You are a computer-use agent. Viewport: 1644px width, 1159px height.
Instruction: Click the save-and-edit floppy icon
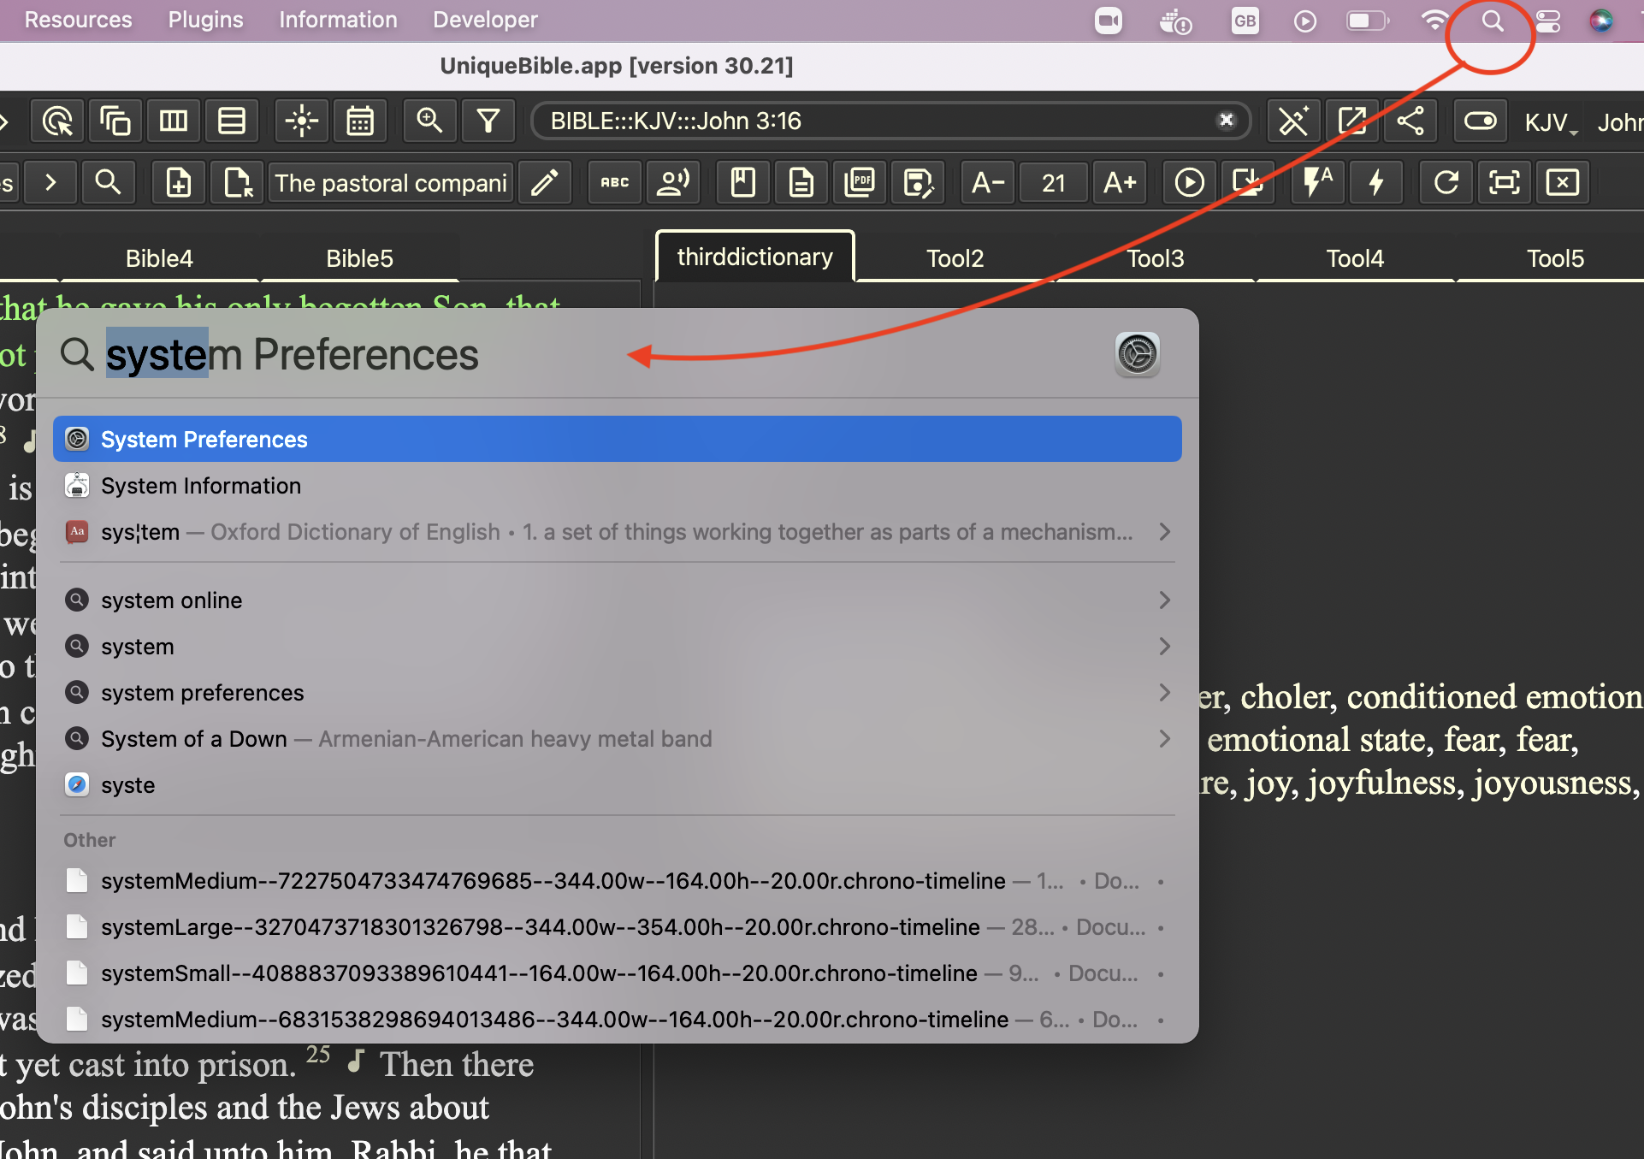point(918,182)
